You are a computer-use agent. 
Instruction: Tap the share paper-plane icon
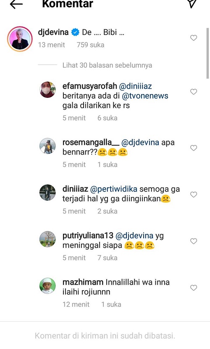click(x=192, y=4)
